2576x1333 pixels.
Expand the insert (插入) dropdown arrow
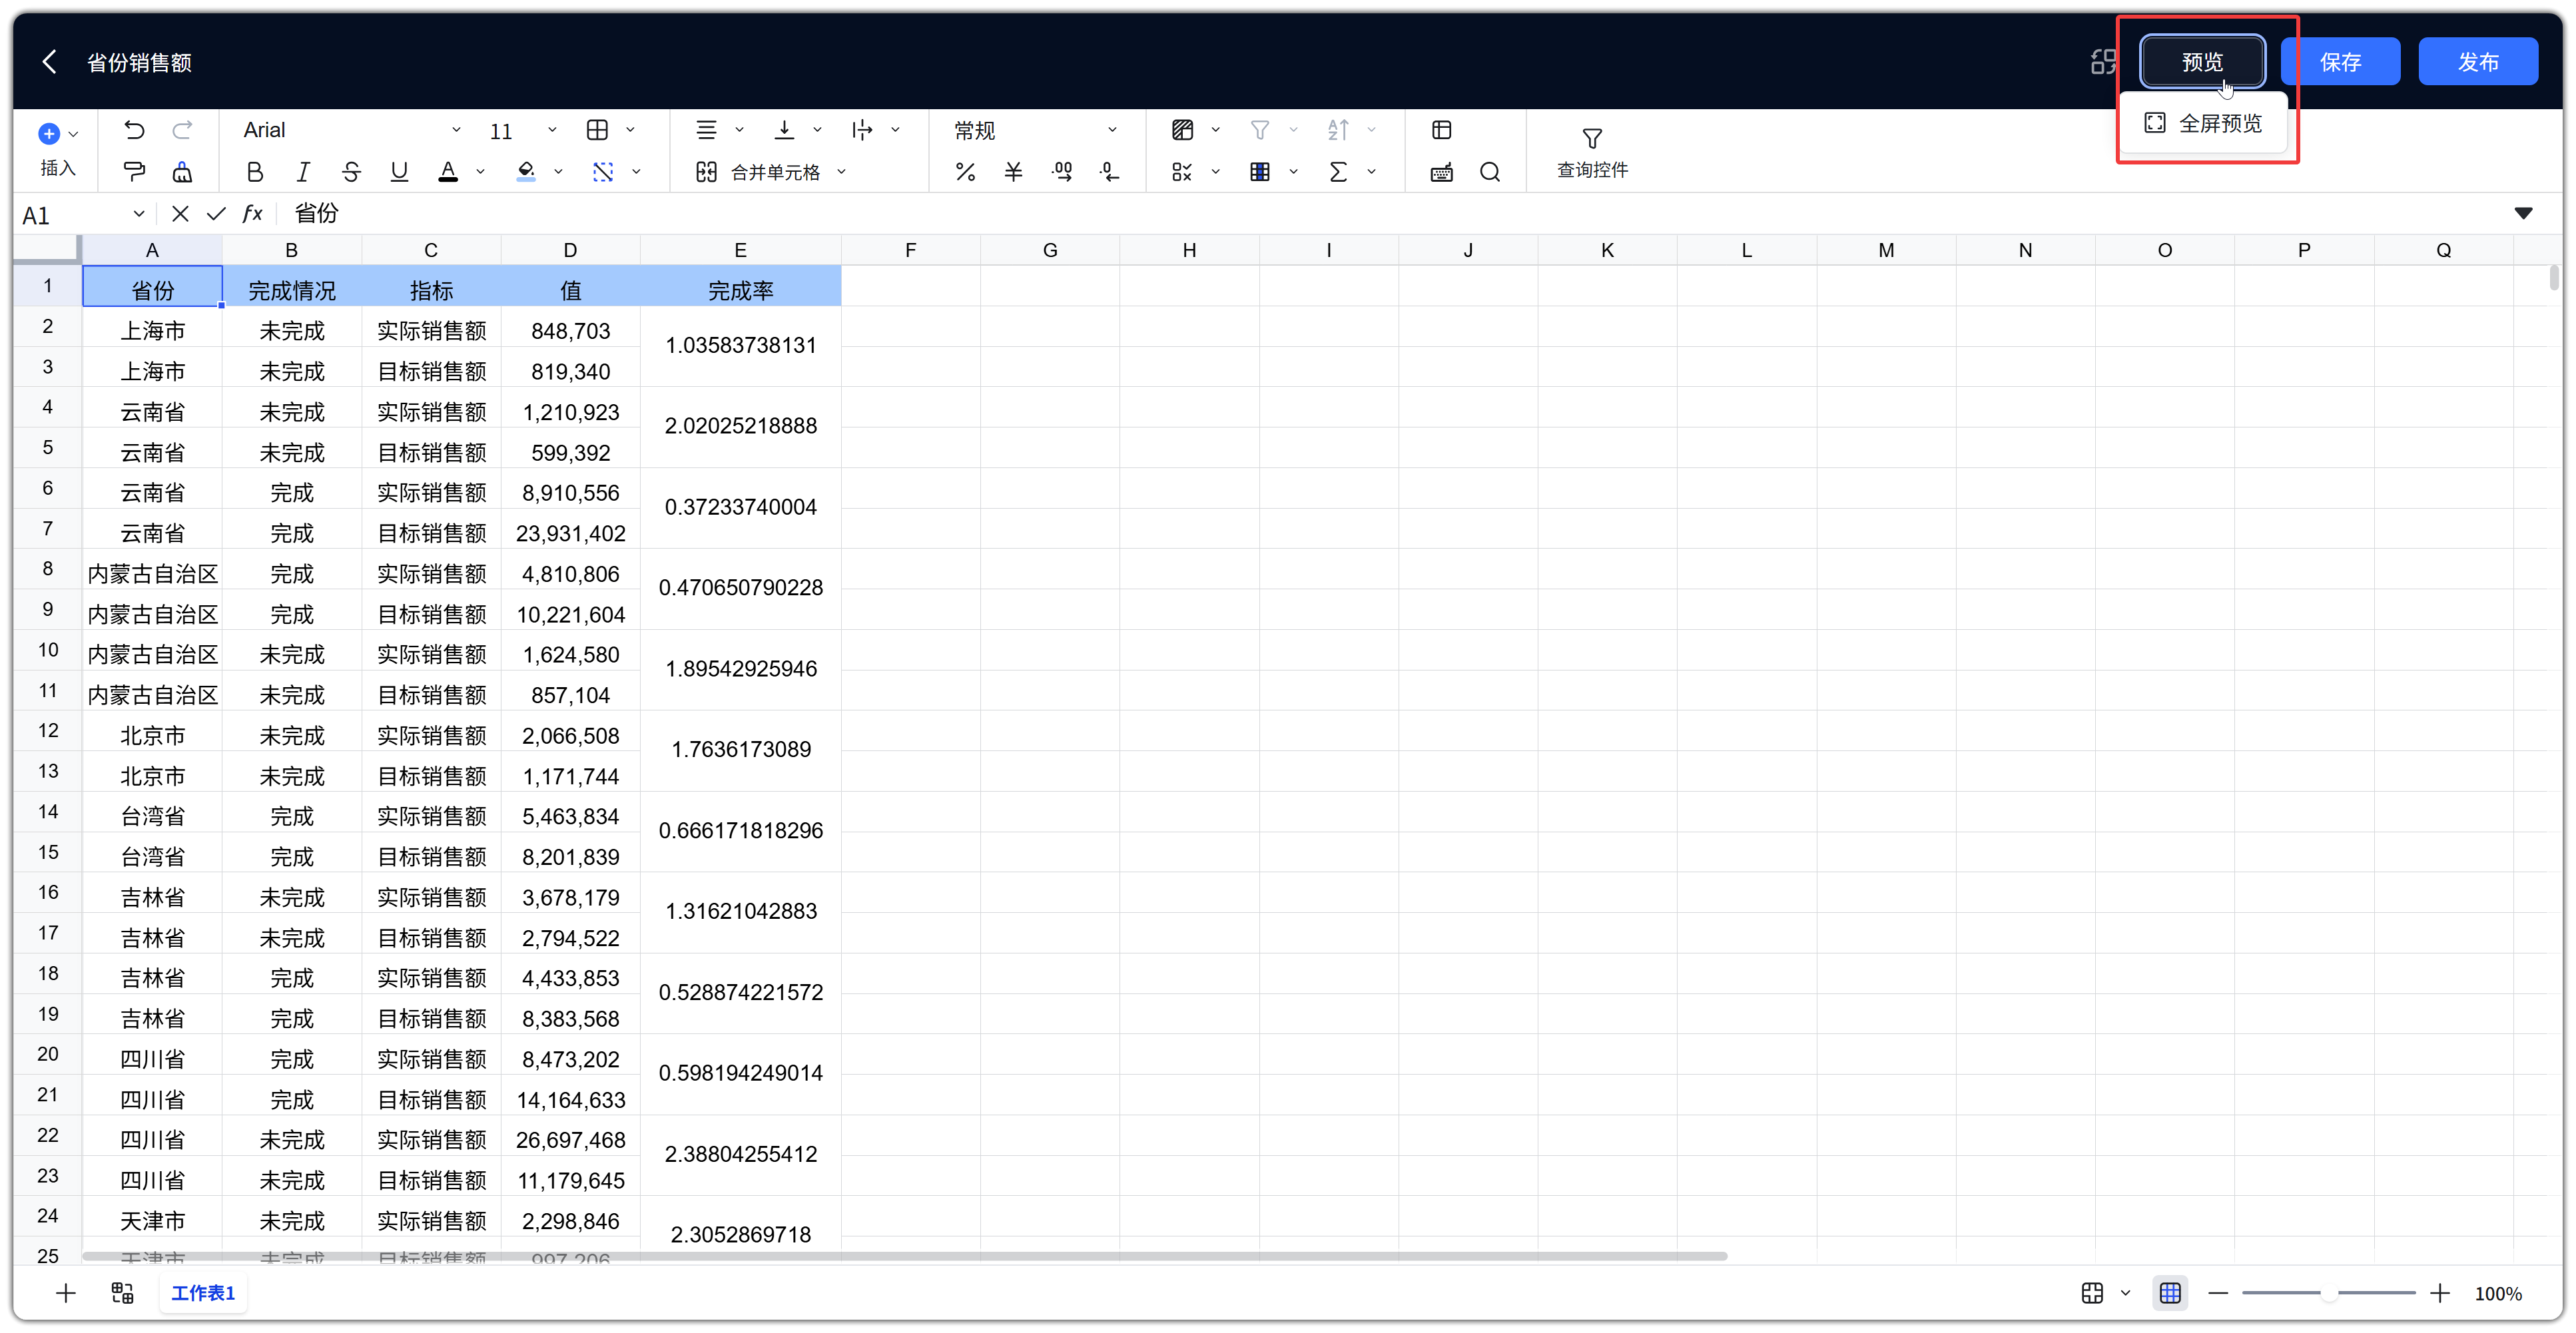(x=74, y=134)
